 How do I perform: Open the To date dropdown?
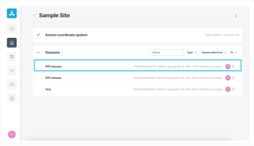pyautogui.click(x=233, y=52)
